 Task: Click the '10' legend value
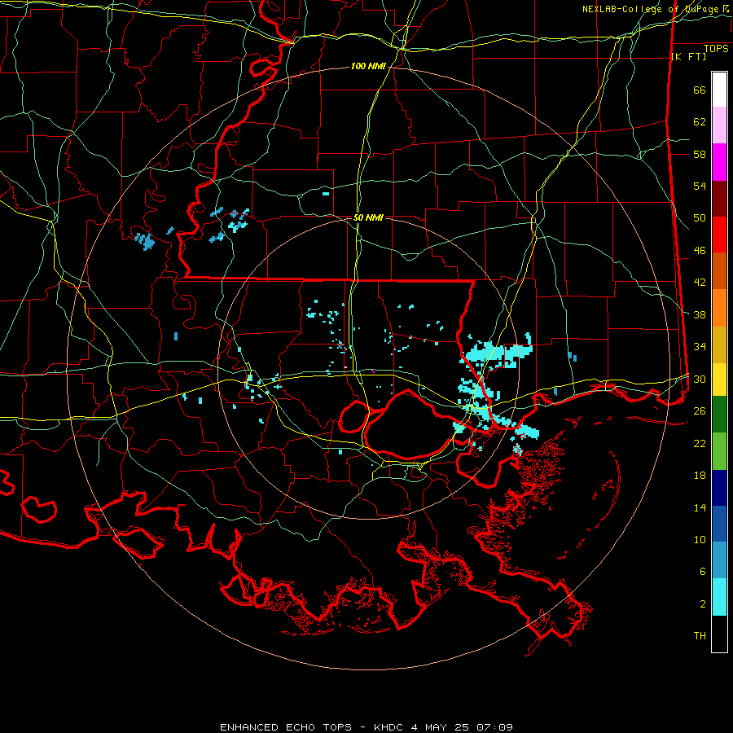(700, 540)
